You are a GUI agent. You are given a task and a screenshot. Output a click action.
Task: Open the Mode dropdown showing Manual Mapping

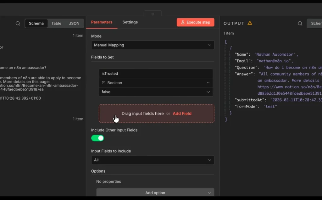pos(153,45)
